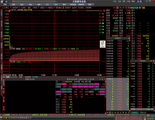Click the 闪电预警 toolbar button
155x120 pixels.
(88, 7)
